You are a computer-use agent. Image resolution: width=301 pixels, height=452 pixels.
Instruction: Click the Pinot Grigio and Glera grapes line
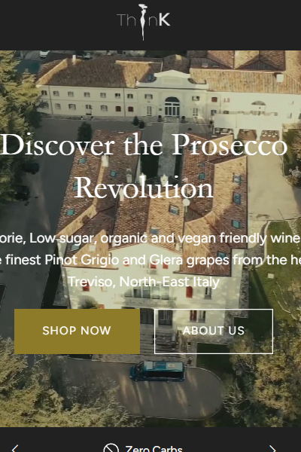click(x=150, y=260)
